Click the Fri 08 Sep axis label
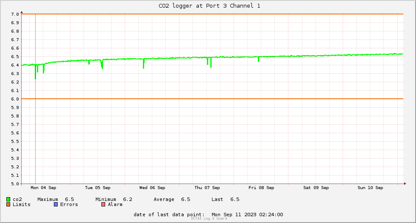This screenshot has width=416, height=223. pos(261,188)
